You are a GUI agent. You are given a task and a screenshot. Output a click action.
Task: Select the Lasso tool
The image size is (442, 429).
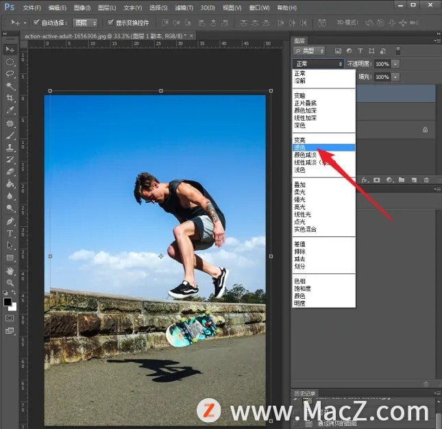pyautogui.click(x=10, y=74)
